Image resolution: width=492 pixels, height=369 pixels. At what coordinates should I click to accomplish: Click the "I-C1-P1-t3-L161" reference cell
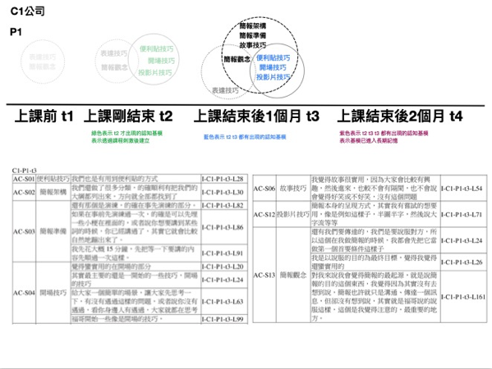point(463,297)
